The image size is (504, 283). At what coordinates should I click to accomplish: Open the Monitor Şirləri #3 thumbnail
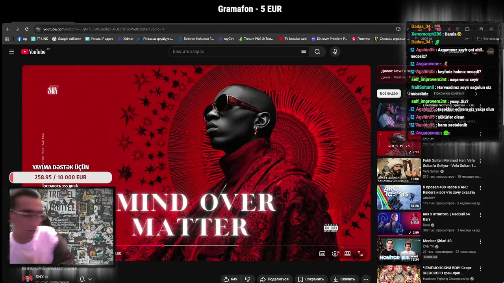[399, 251]
